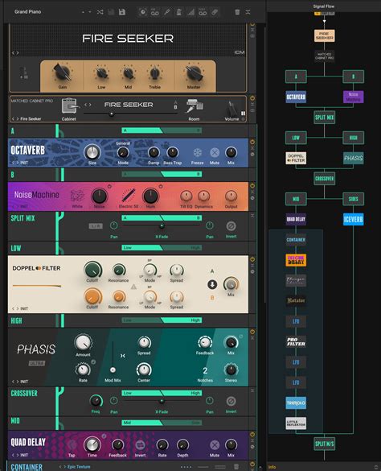Choose the White noise type icon in NoiseMachine
Image resolution: width=381 pixels, height=471 pixels.
[77, 196]
